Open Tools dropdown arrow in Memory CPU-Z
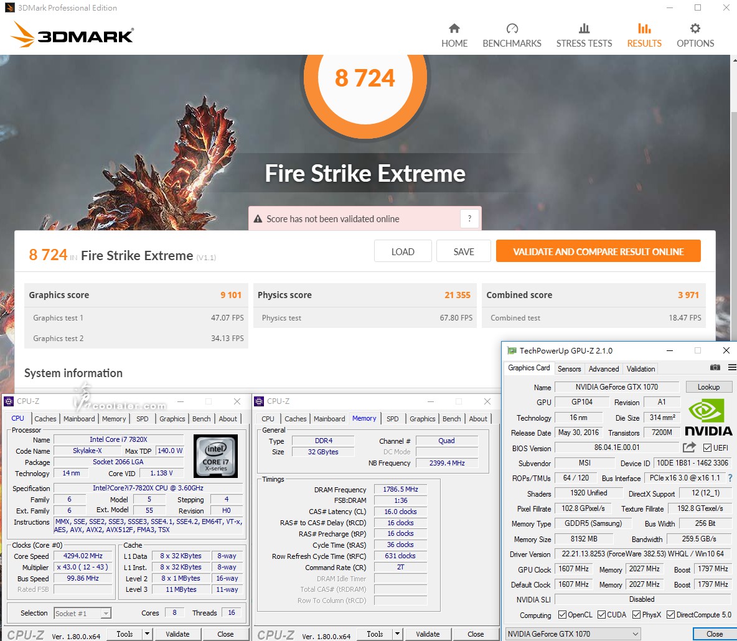 pyautogui.click(x=397, y=634)
